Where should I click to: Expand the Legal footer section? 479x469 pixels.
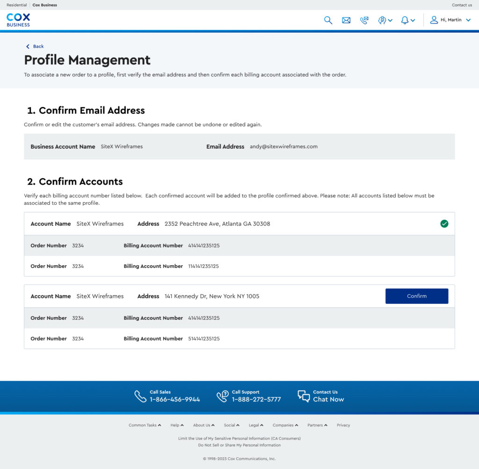coord(256,425)
